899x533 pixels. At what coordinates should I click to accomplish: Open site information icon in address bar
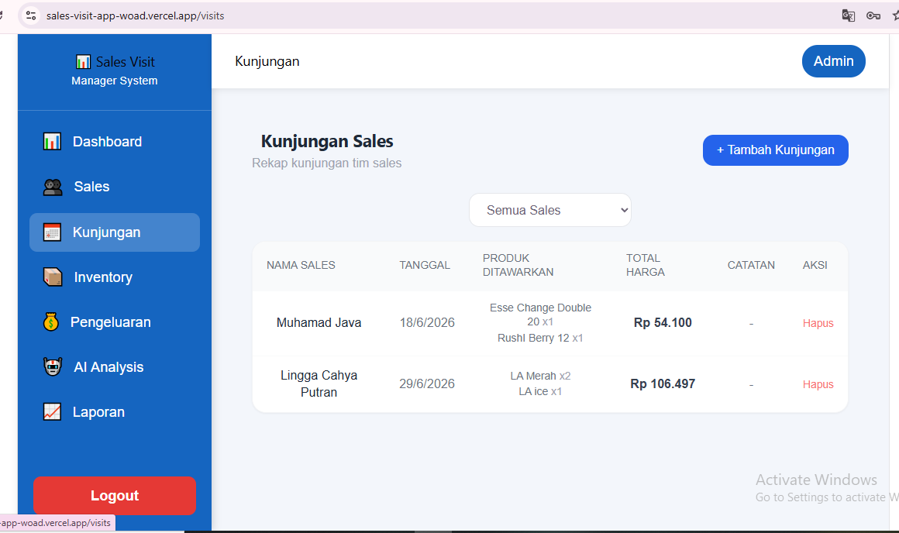31,15
